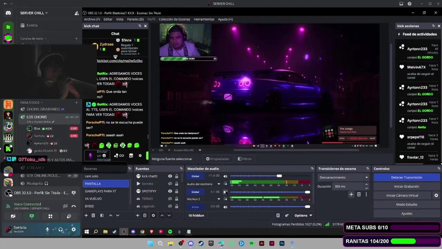This screenshot has width=442, height=249.
Task: Show the hidden TERMO source
Action: pos(170,199)
